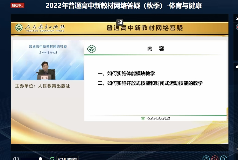Screen dimensions: 238x160
Task: Click the picture-in-picture swap icon on video
Action: click(120, 22)
